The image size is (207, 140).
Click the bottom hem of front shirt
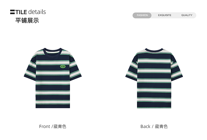click(x=53, y=107)
